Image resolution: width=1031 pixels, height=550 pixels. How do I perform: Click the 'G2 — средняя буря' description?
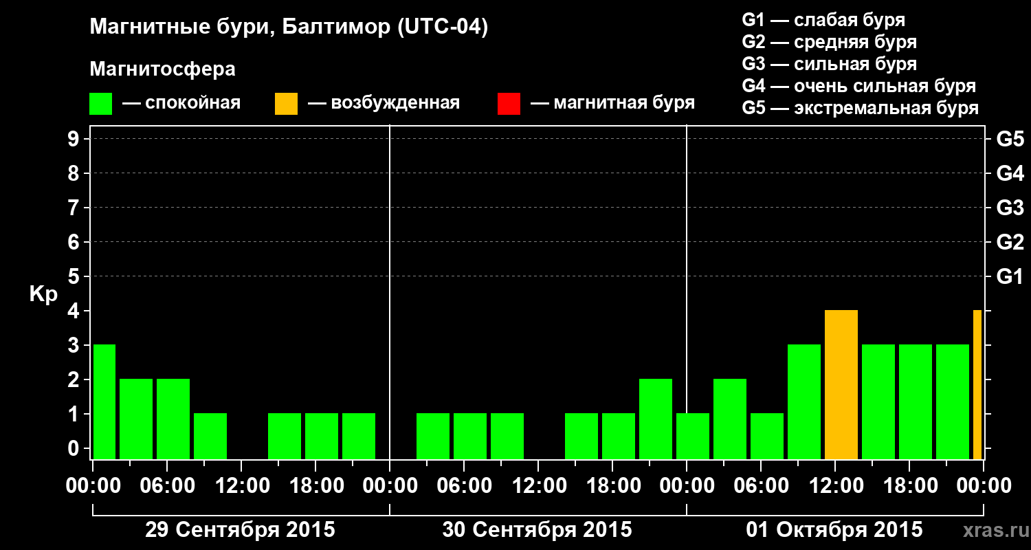coord(830,42)
